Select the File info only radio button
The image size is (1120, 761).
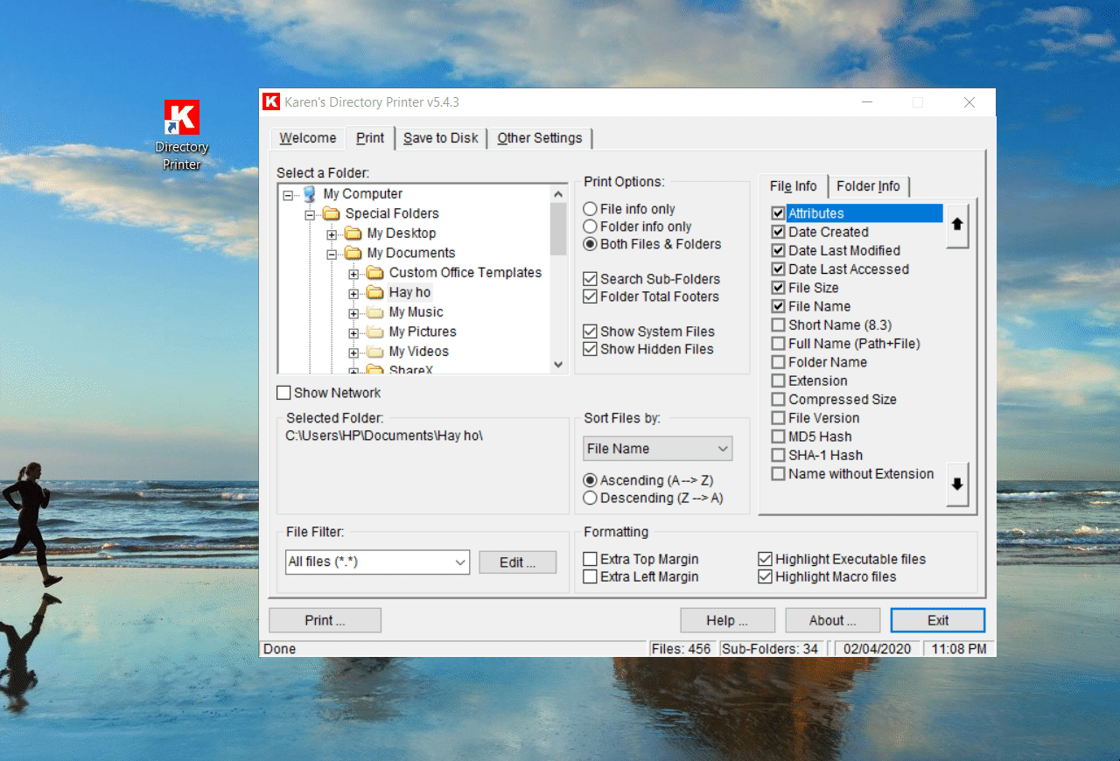(x=590, y=209)
